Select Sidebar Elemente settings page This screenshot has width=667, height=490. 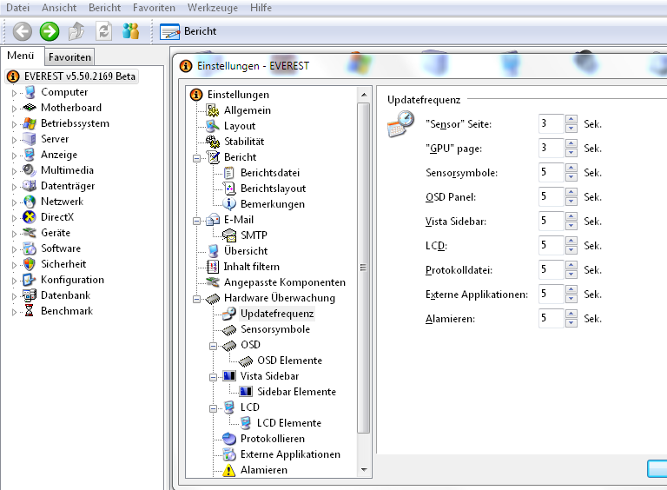click(x=296, y=392)
